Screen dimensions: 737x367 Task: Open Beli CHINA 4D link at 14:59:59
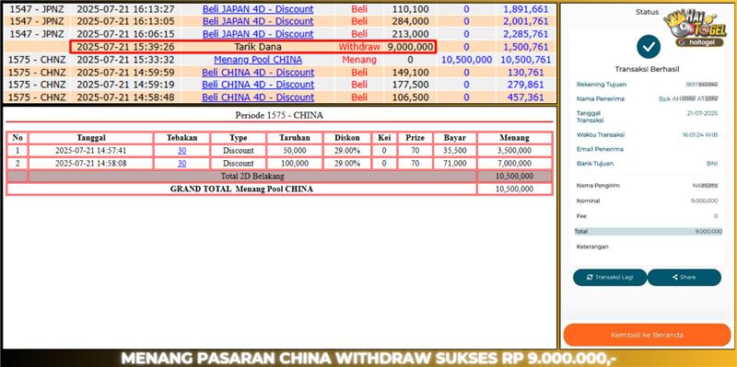[x=258, y=73]
